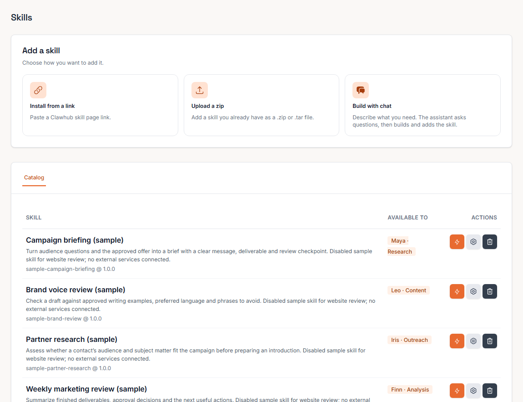Click lightning icon for Weekly marketing review
The height and width of the screenshot is (402, 523).
(x=457, y=391)
